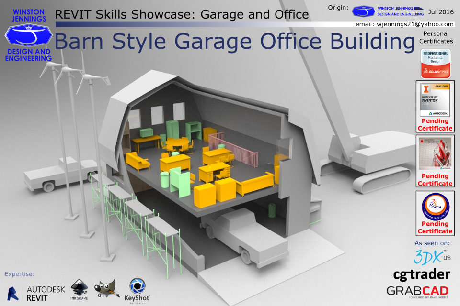Image resolution: width=460 pixels, height=306 pixels.
Task: Click the pink stair railing in office
Action: click(x=234, y=149)
